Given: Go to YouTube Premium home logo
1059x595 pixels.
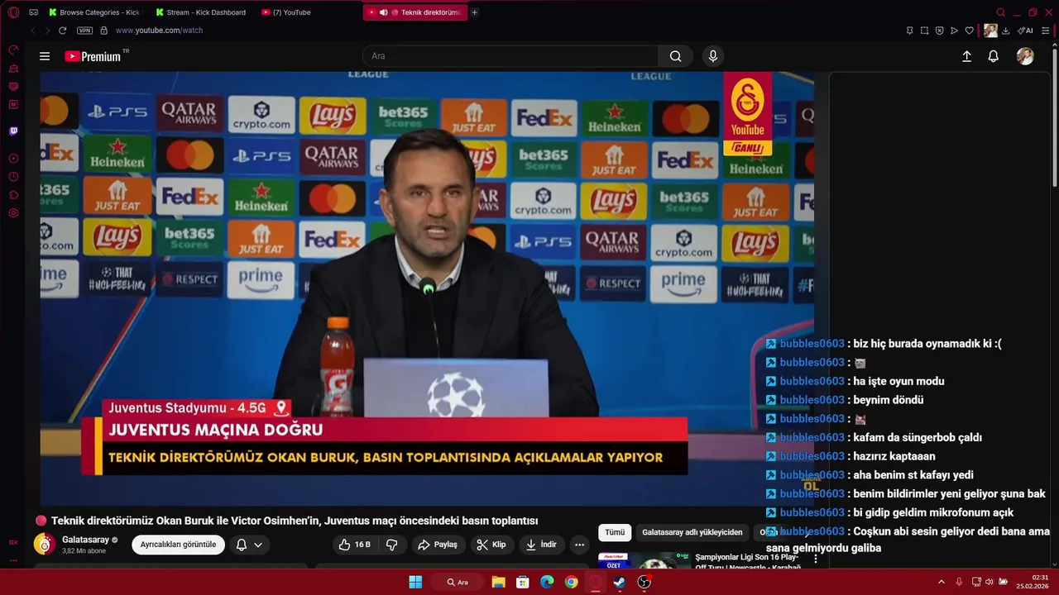Looking at the screenshot, I should click(x=93, y=56).
